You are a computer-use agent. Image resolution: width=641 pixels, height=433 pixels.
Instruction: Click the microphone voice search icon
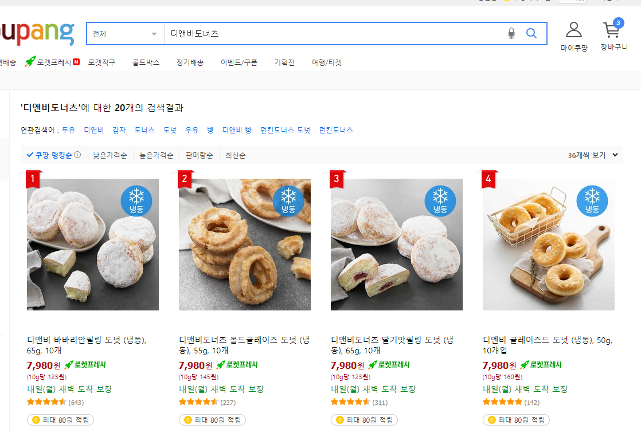coord(511,33)
